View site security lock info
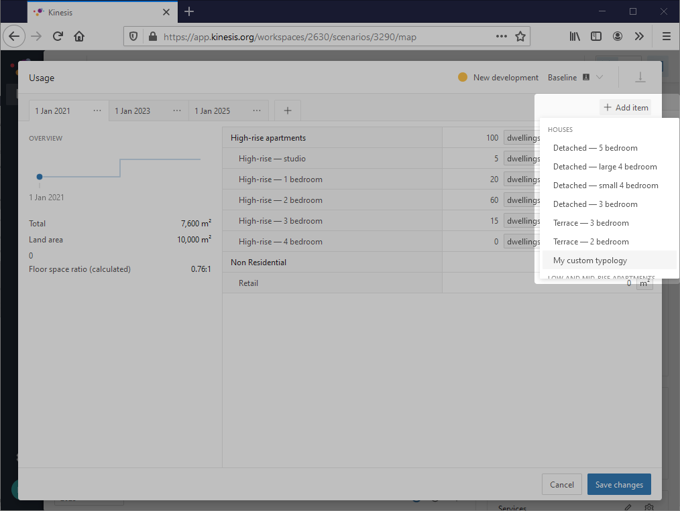Screen dimensions: 680x511 tap(153, 37)
